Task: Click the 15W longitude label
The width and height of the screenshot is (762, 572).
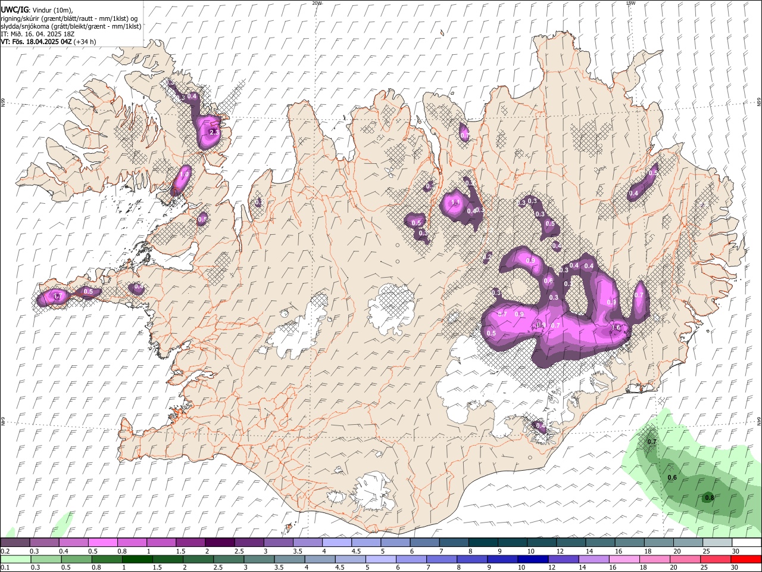Action: pos(630,3)
